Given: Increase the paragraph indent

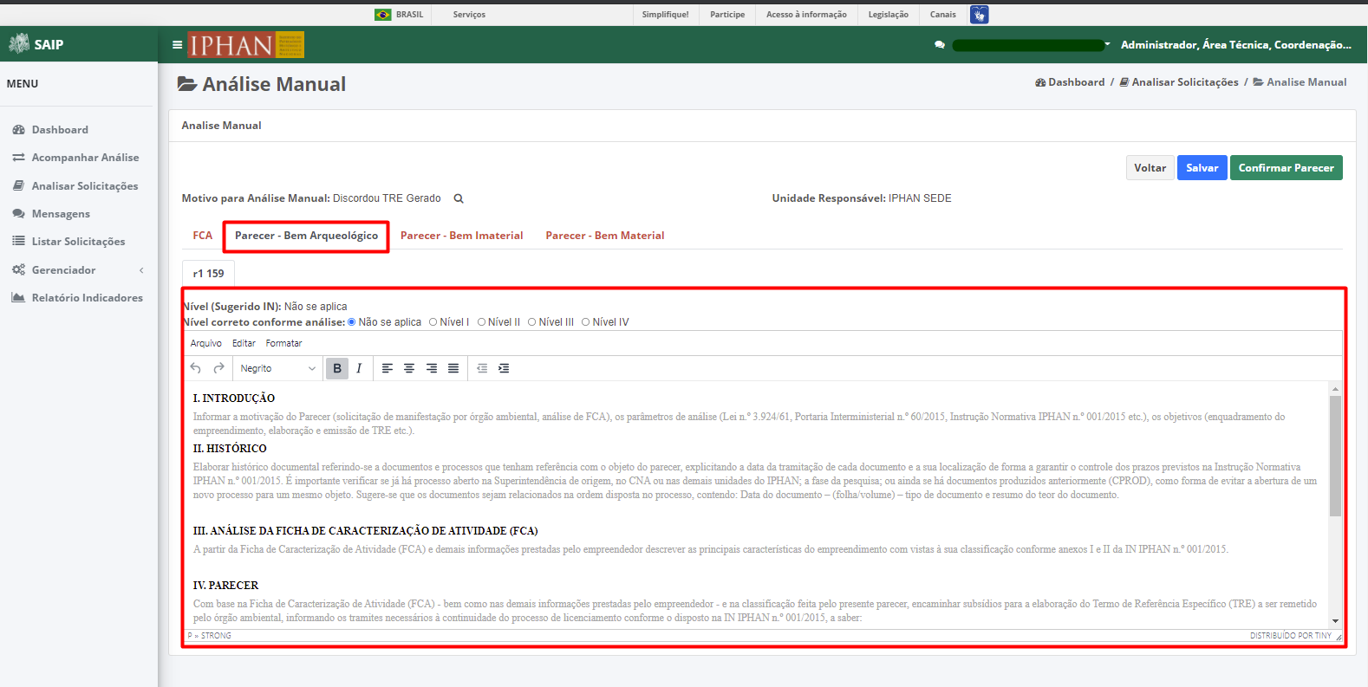Looking at the screenshot, I should point(504,368).
